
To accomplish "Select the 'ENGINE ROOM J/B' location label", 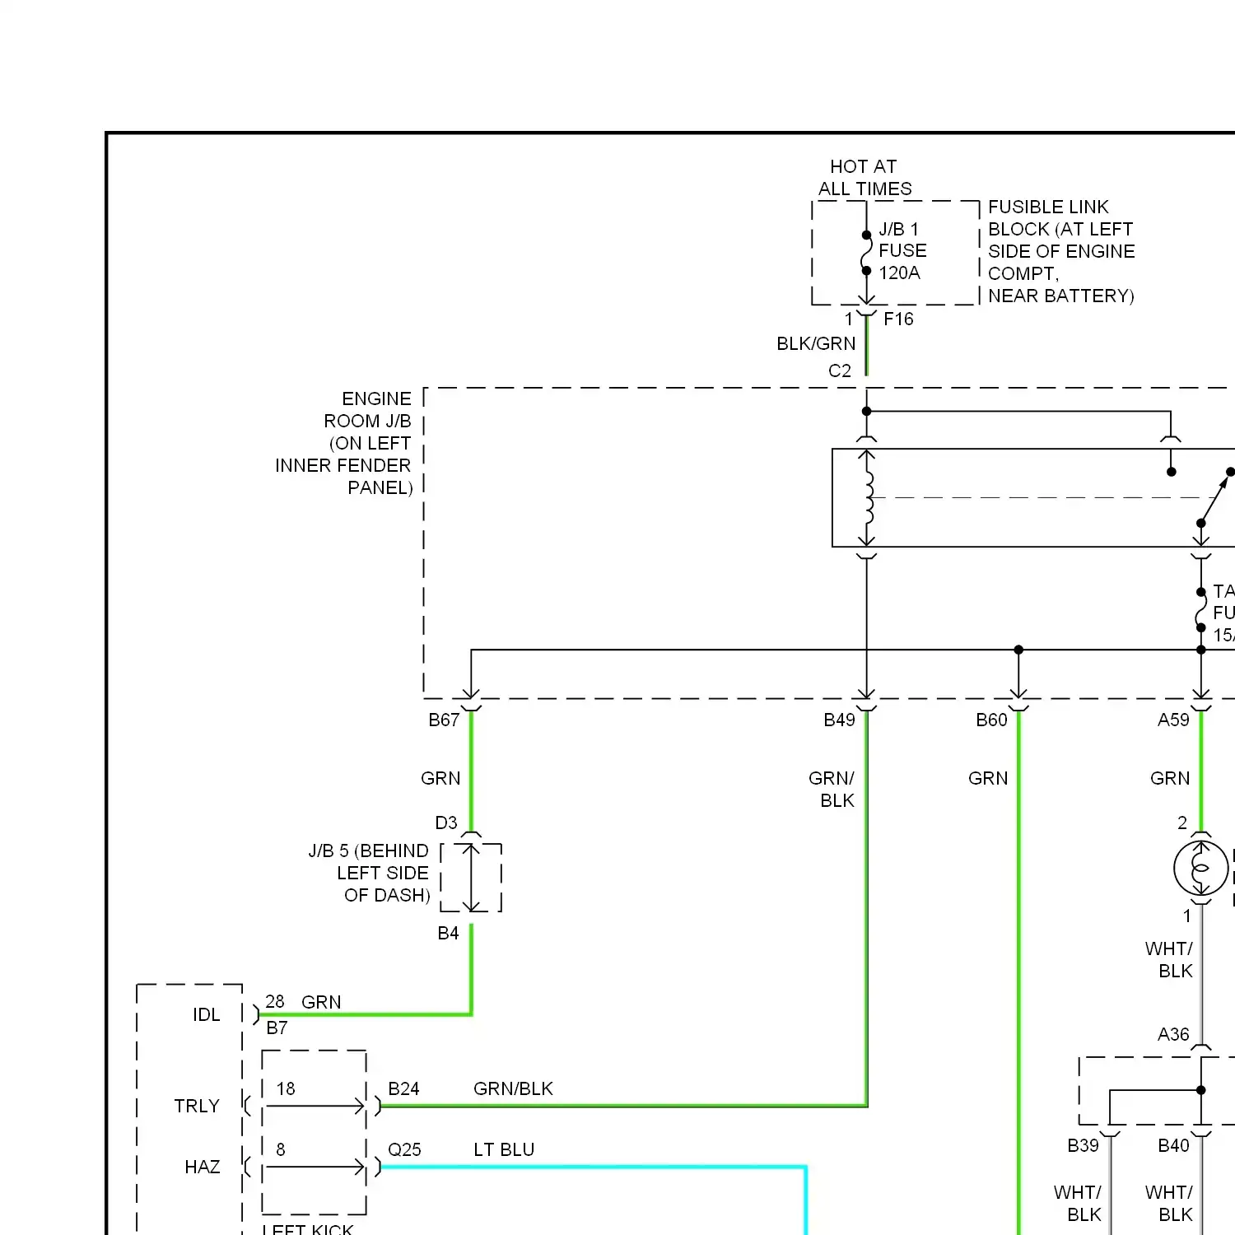I will coord(343,443).
